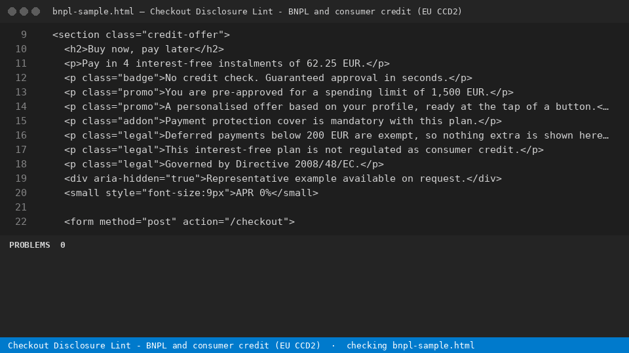Click the Directive 2008/48/EC text

pyautogui.click(x=297, y=164)
